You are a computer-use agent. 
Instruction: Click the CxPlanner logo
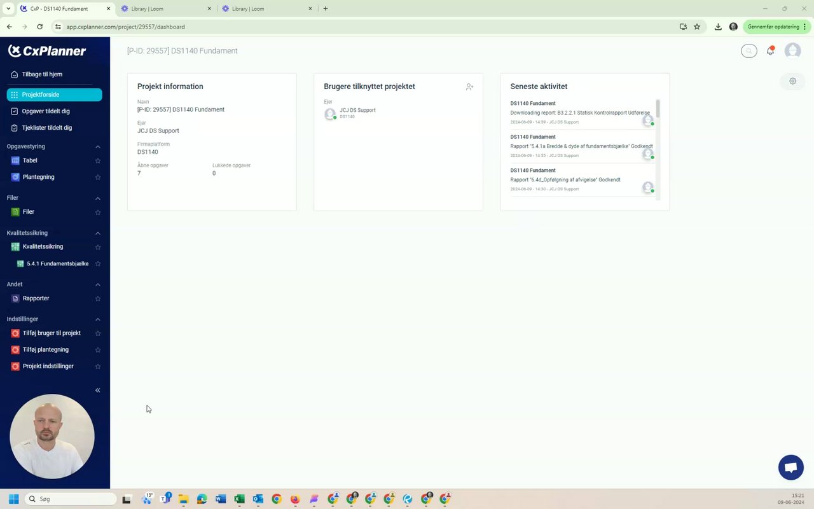click(47, 51)
